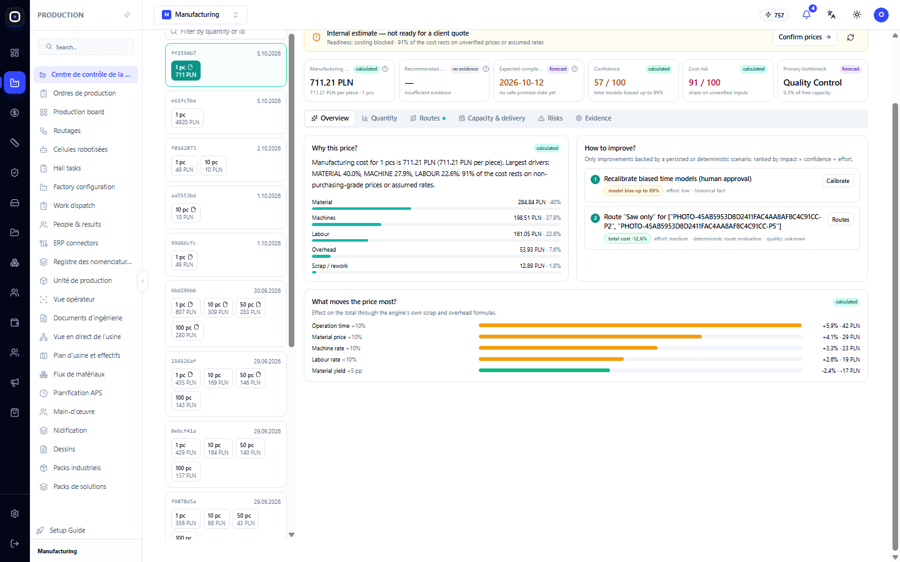Click the info icon on Manufacturing card
Image resolution: width=900 pixels, height=562 pixels.
(385, 69)
